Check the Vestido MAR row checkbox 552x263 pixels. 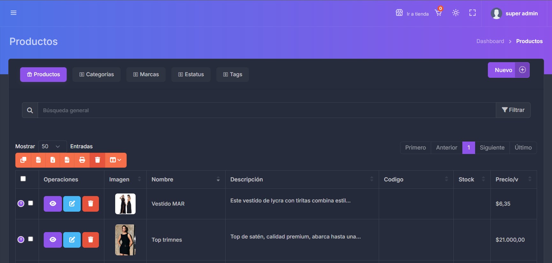tap(31, 203)
